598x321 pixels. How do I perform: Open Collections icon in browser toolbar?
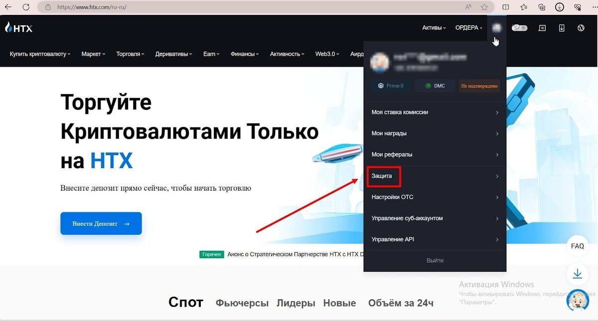pos(542,7)
